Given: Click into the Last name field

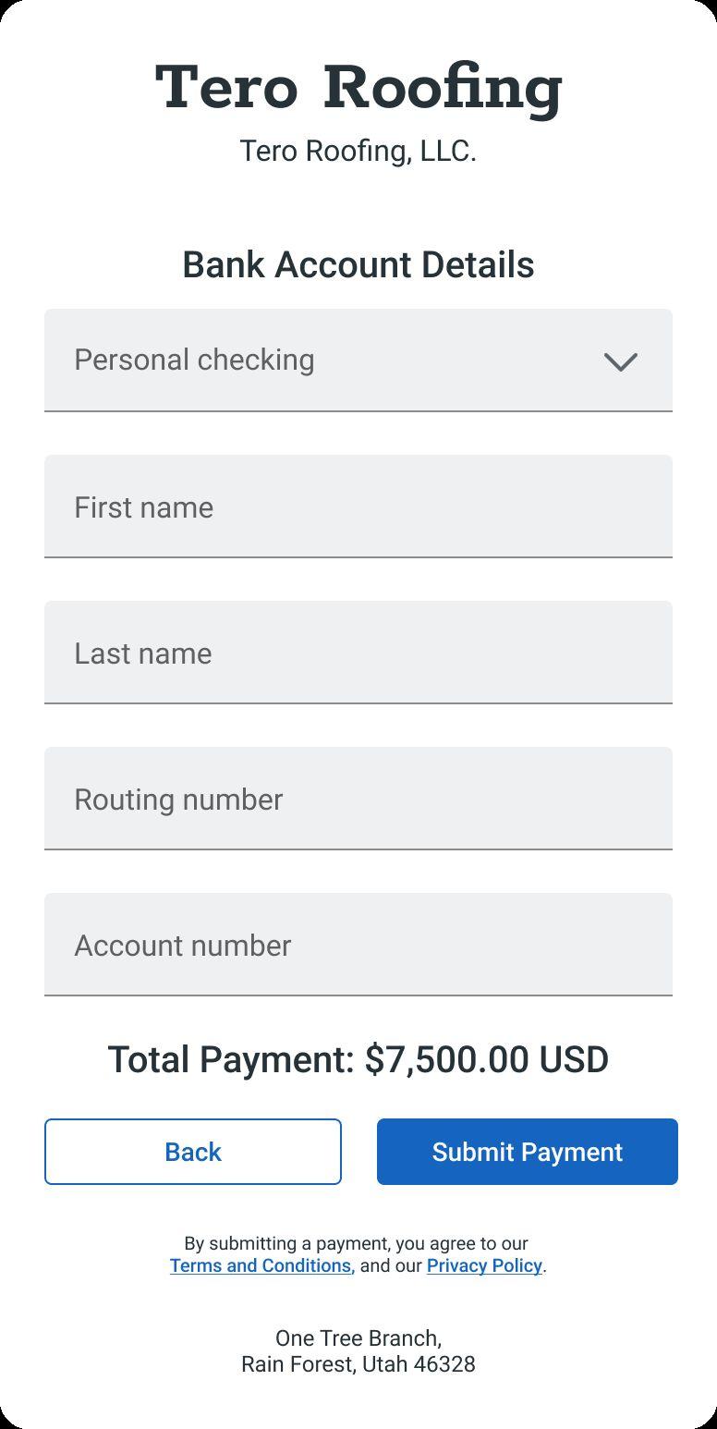Looking at the screenshot, I should click(358, 653).
